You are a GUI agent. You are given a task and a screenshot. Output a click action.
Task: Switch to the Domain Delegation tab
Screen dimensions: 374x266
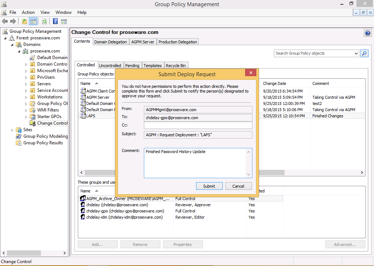[x=110, y=42]
